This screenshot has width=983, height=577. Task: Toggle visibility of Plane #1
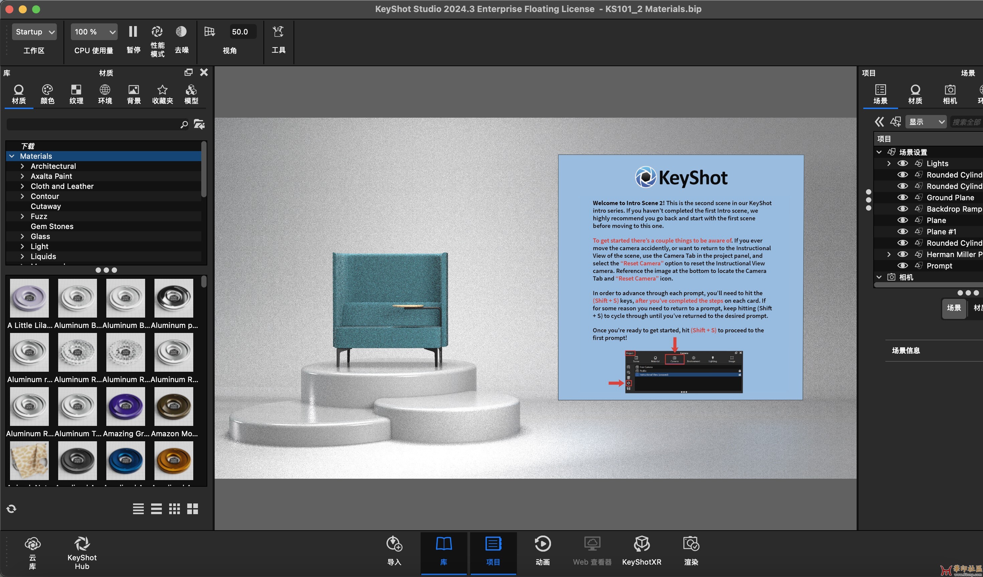(x=903, y=231)
